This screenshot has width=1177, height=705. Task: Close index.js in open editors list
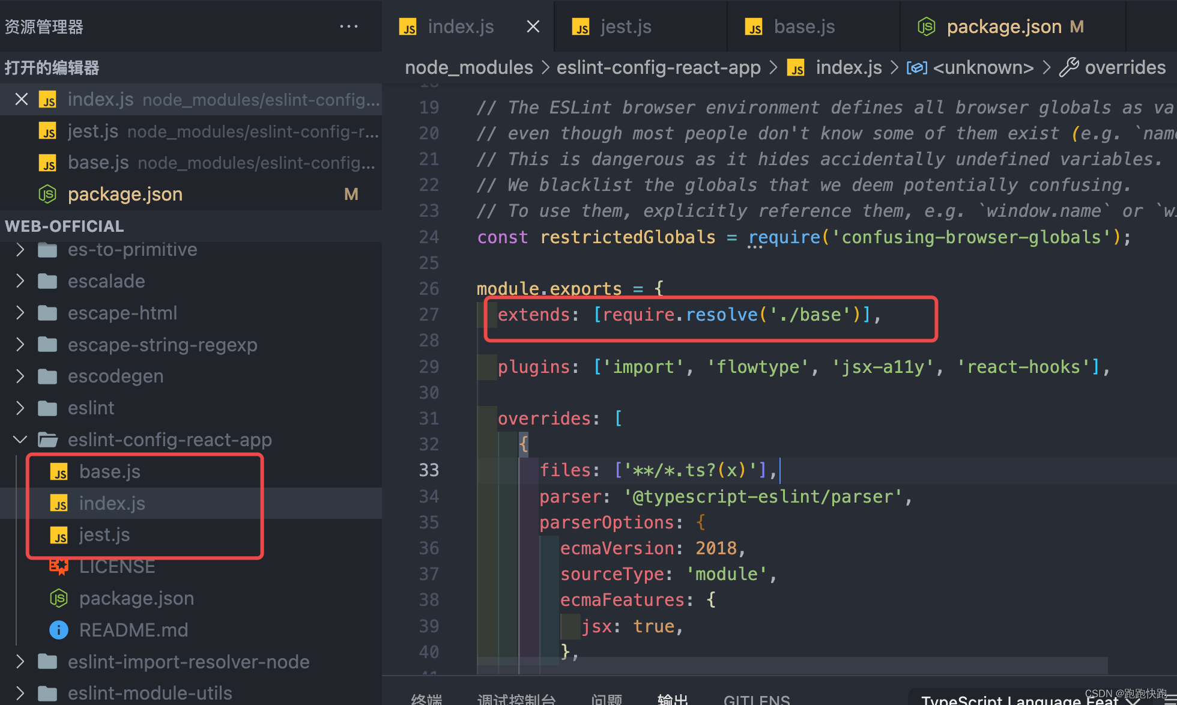pyautogui.click(x=21, y=99)
